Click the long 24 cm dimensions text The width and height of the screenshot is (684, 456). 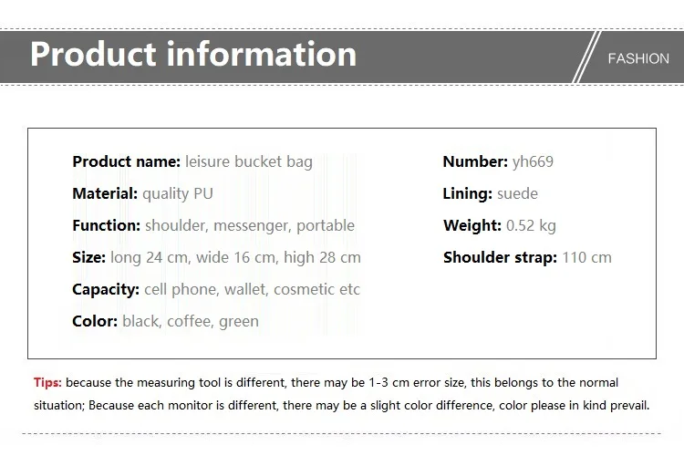(x=235, y=257)
